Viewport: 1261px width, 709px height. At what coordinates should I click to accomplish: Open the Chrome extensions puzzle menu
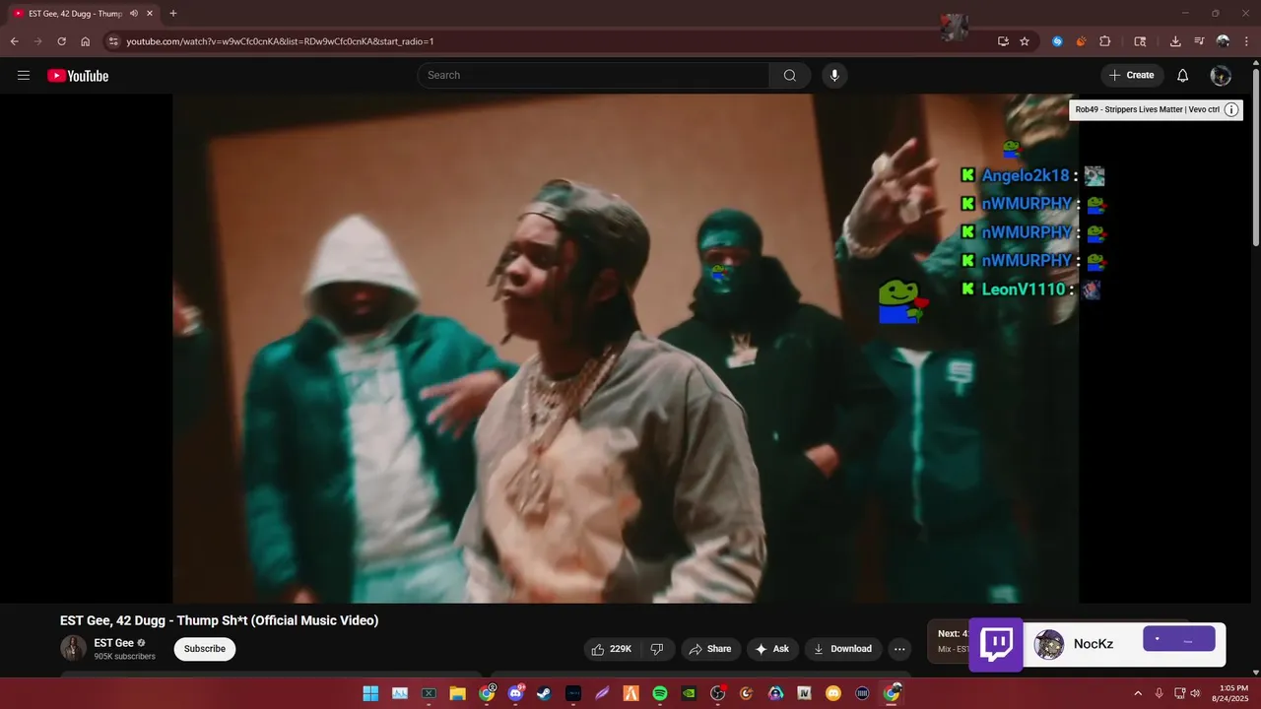pos(1104,41)
